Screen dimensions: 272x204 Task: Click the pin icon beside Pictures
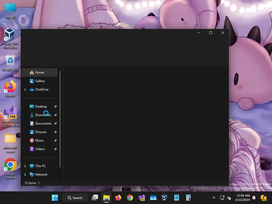(x=55, y=132)
